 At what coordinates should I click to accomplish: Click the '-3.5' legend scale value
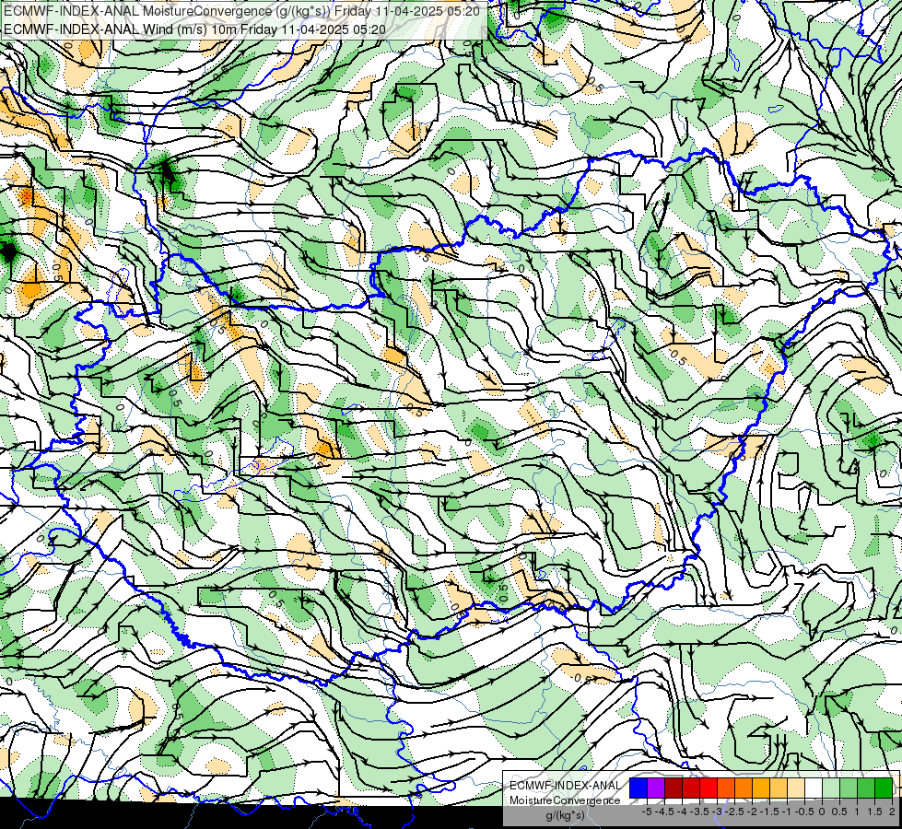click(x=699, y=811)
